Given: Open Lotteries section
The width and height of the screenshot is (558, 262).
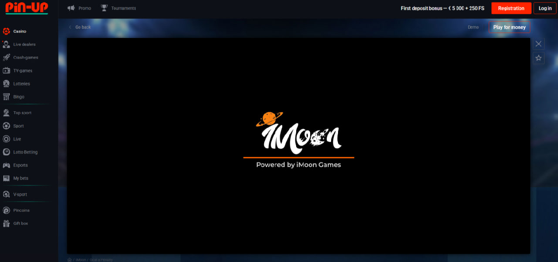Looking at the screenshot, I should tap(21, 84).
